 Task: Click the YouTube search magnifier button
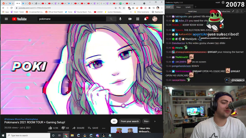[x=111, y=19]
